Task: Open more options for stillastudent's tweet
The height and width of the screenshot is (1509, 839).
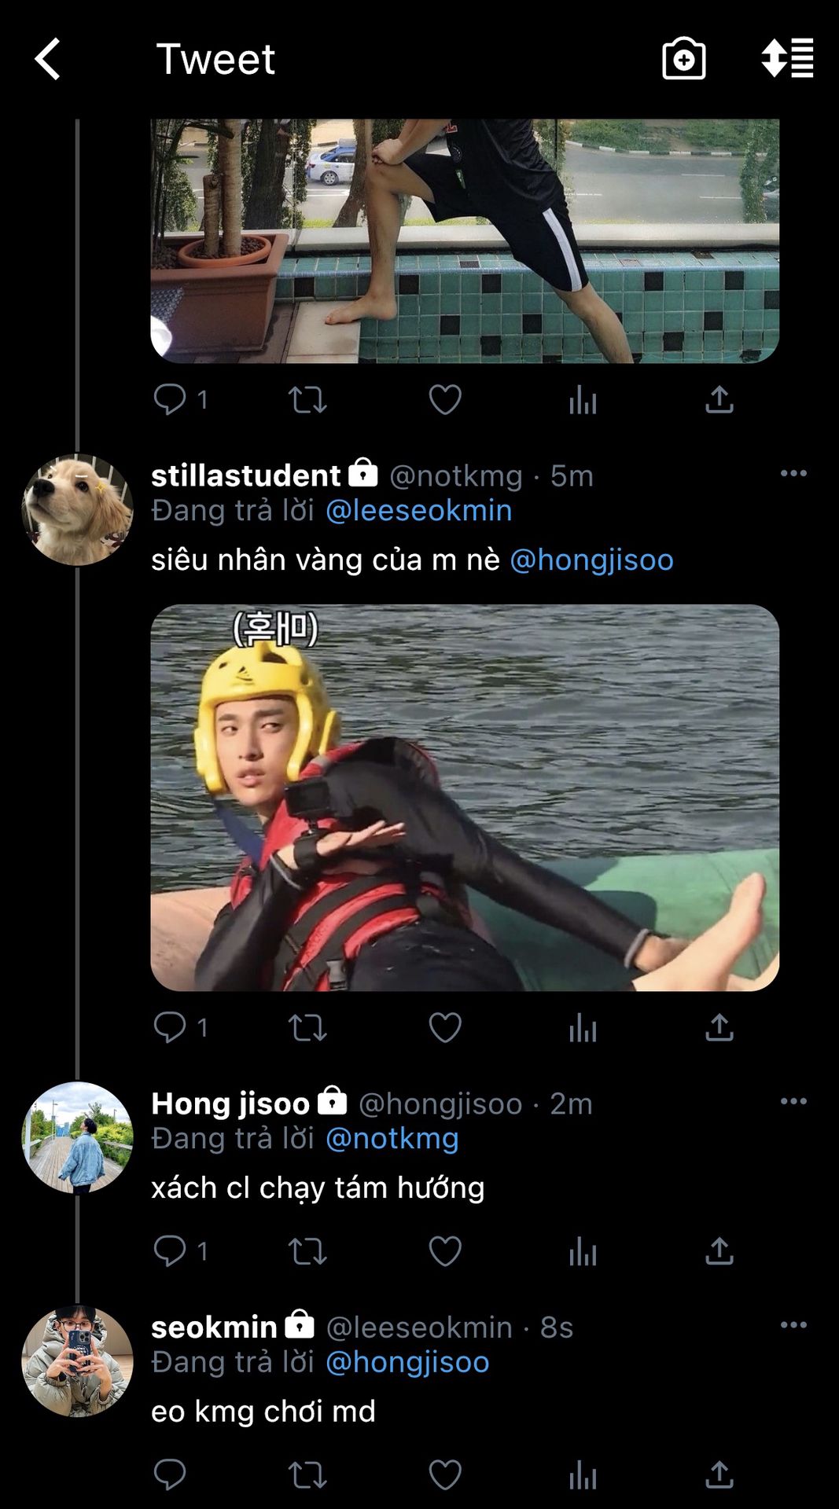Action: click(793, 473)
